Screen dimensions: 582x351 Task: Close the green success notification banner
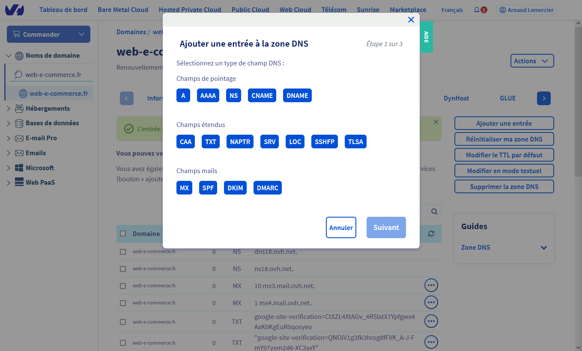pos(436,122)
